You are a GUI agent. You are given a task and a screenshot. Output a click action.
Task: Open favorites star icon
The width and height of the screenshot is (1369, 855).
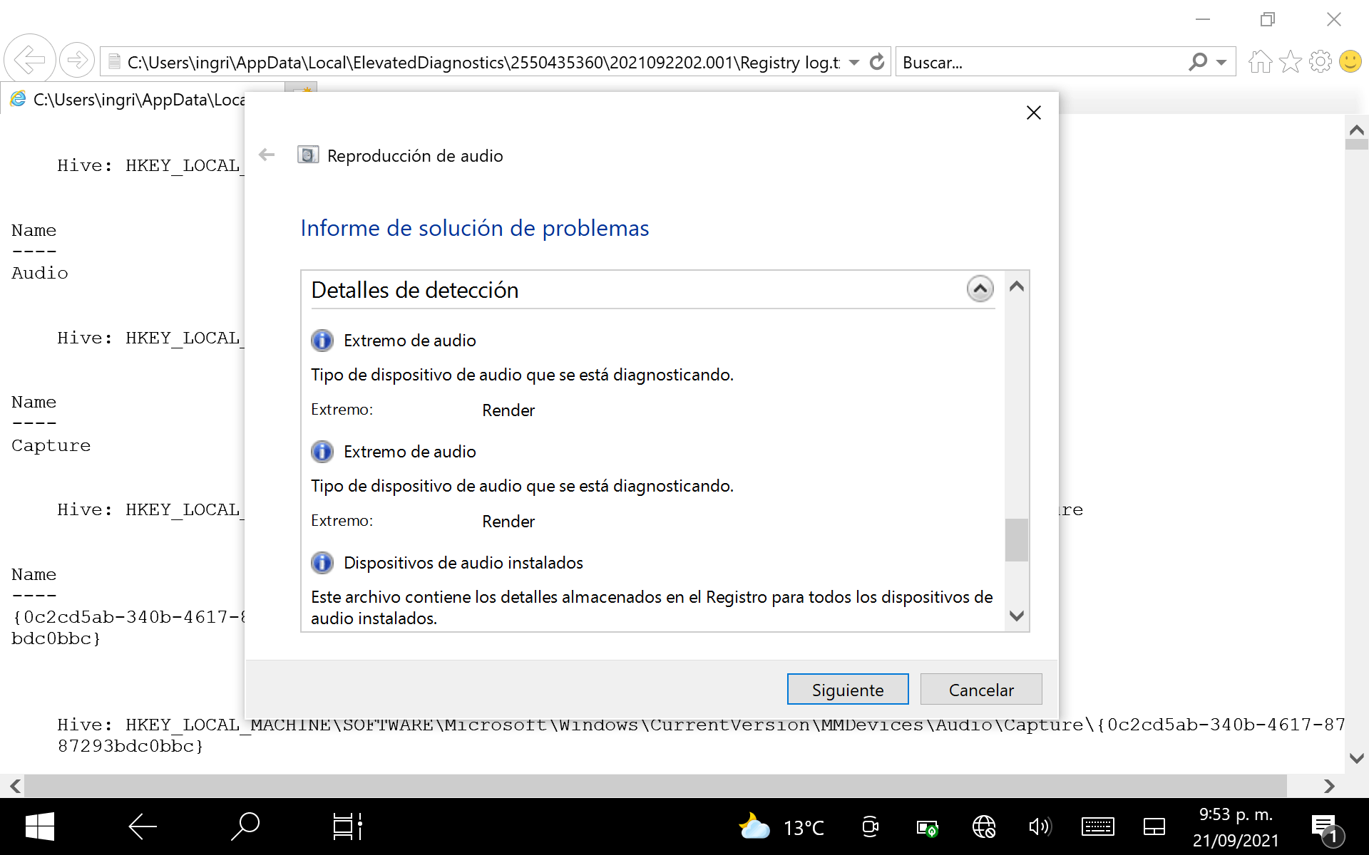click(1290, 62)
